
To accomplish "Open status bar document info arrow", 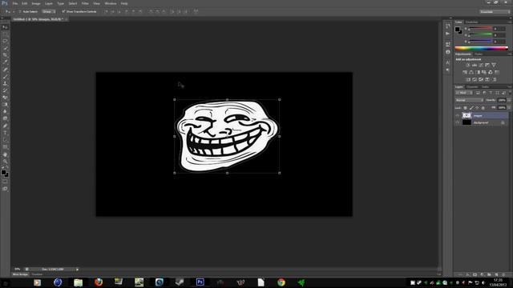I will coord(77,269).
